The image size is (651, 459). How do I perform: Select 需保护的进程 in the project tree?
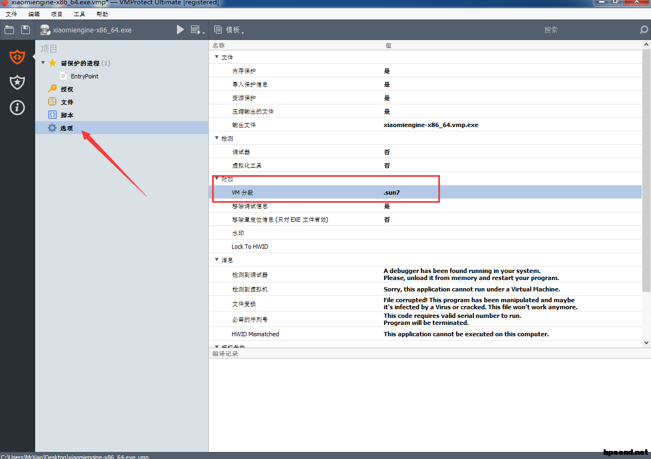tap(86, 63)
